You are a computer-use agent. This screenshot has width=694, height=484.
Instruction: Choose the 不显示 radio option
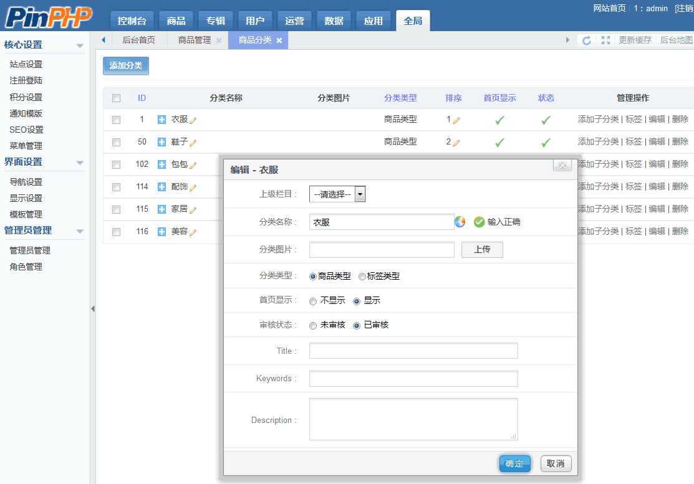(313, 301)
